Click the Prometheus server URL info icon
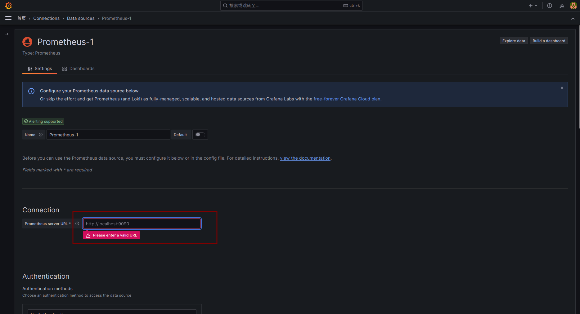 coord(77,223)
